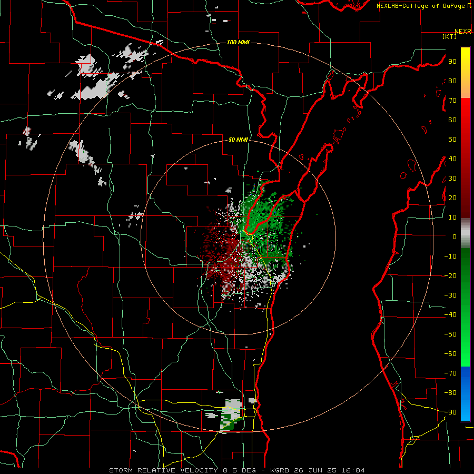474x474 pixels.
Task: Click the 16:04 timestamp in the caption
Action: click(x=353, y=470)
